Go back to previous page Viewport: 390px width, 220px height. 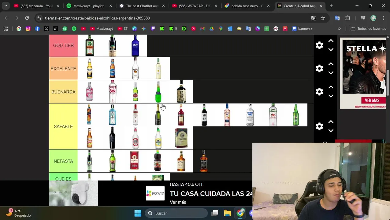pos(6,18)
